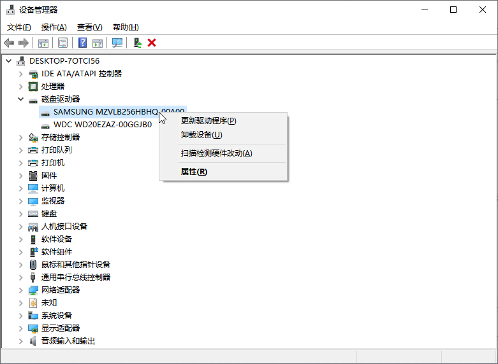Screen dimensions: 498x364
Task: Click the 键盘 keyboard icon
Action: [x=33, y=214]
